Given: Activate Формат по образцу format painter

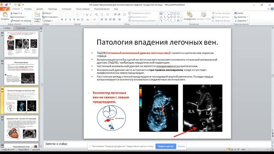Looking at the screenshot, I should coord(21,21).
